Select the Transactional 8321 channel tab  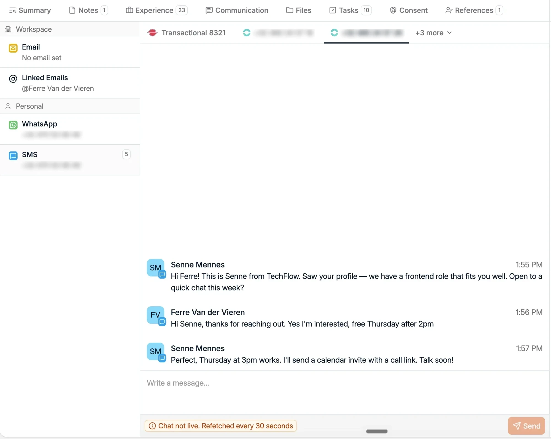(186, 33)
